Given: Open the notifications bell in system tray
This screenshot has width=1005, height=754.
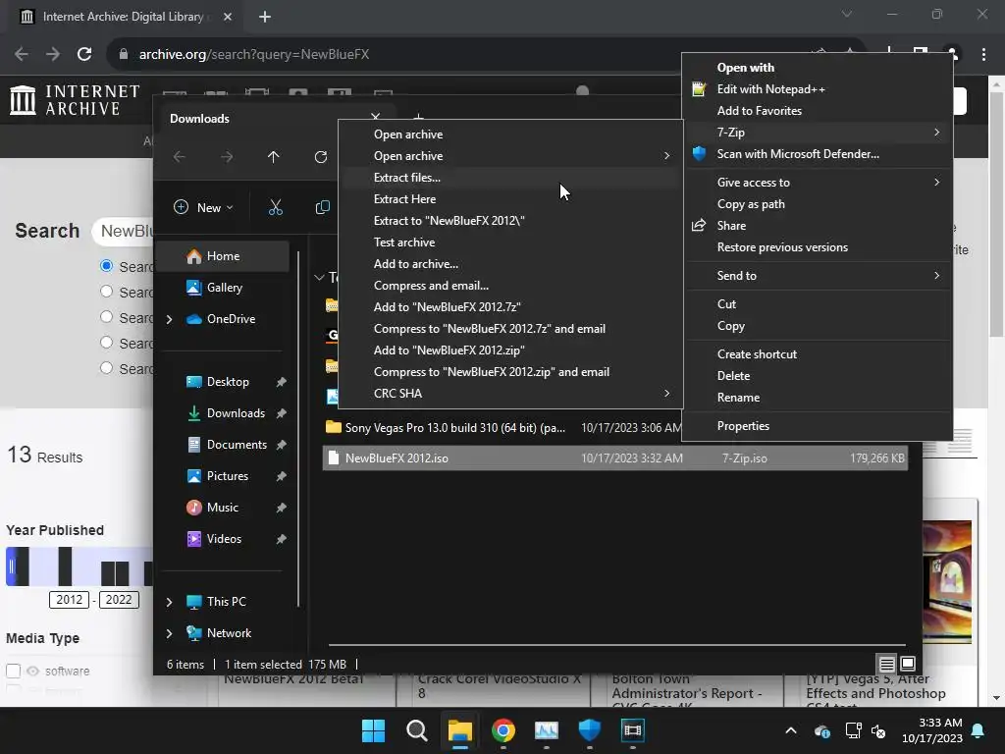Looking at the screenshot, I should (x=979, y=730).
